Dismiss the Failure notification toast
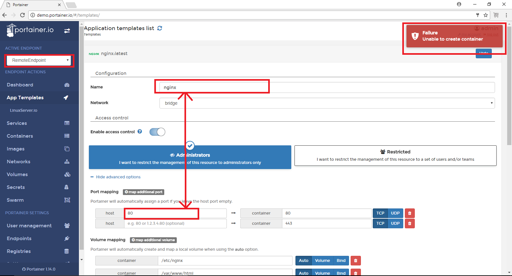This screenshot has height=276, width=512. click(x=454, y=36)
